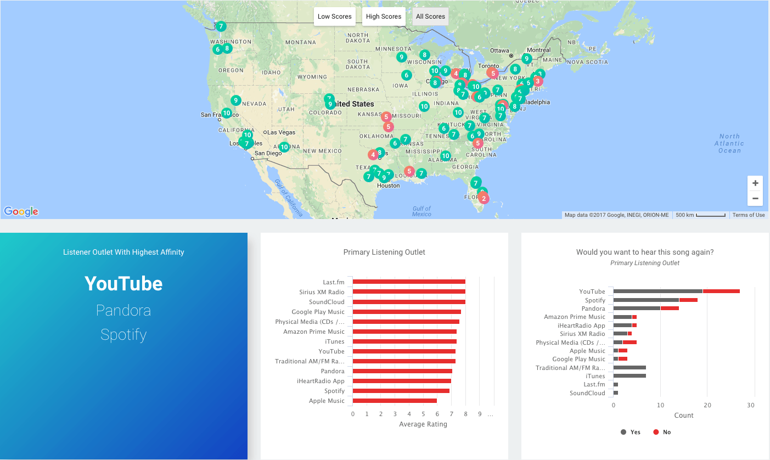Screen dimensions: 770x460
Task: Open the green 9 marker in Nevada
Action: click(x=235, y=100)
